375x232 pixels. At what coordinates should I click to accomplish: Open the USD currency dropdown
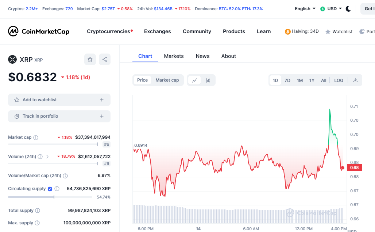pyautogui.click(x=335, y=9)
